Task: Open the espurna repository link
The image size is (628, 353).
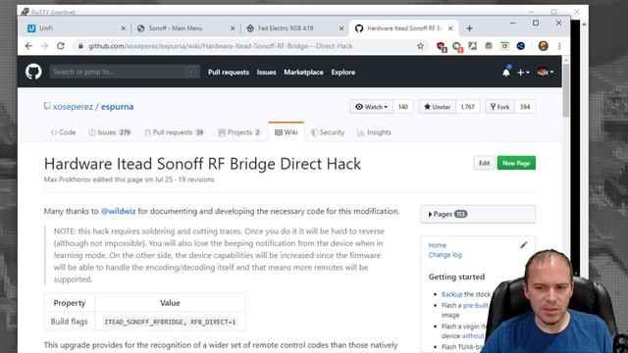Action: point(117,107)
